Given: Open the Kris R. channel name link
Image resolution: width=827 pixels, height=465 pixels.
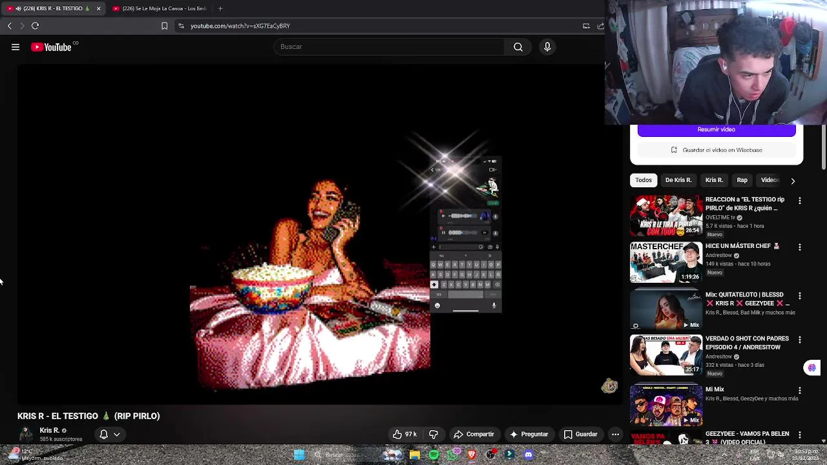Looking at the screenshot, I should [x=49, y=431].
